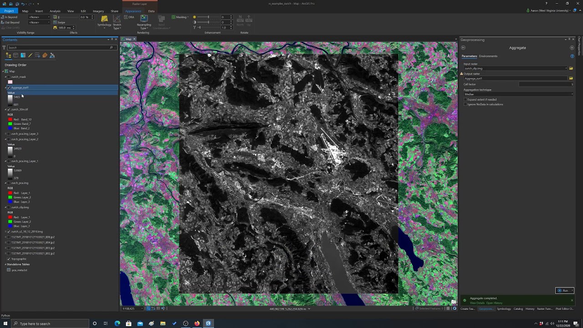This screenshot has height=328, width=583.
Task: Toggle visibility of zurich_mask layer
Action: pyautogui.click(x=9, y=77)
